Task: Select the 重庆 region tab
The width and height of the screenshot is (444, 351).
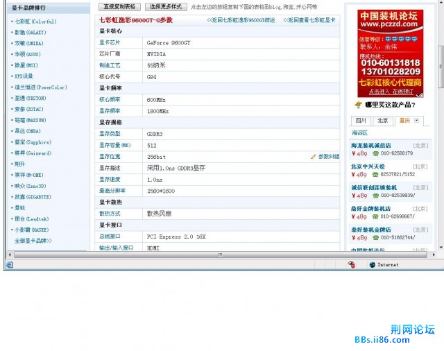Action: (x=404, y=120)
